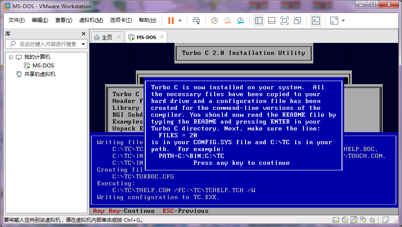The image size is (402, 227).
Task: Click the home icon on 主页 tab
Action: 97,37
